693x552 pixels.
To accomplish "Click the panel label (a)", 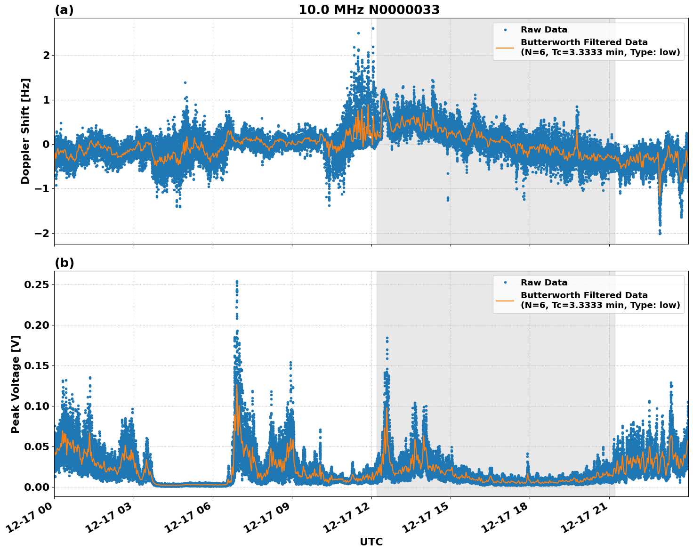I will pos(64,8).
